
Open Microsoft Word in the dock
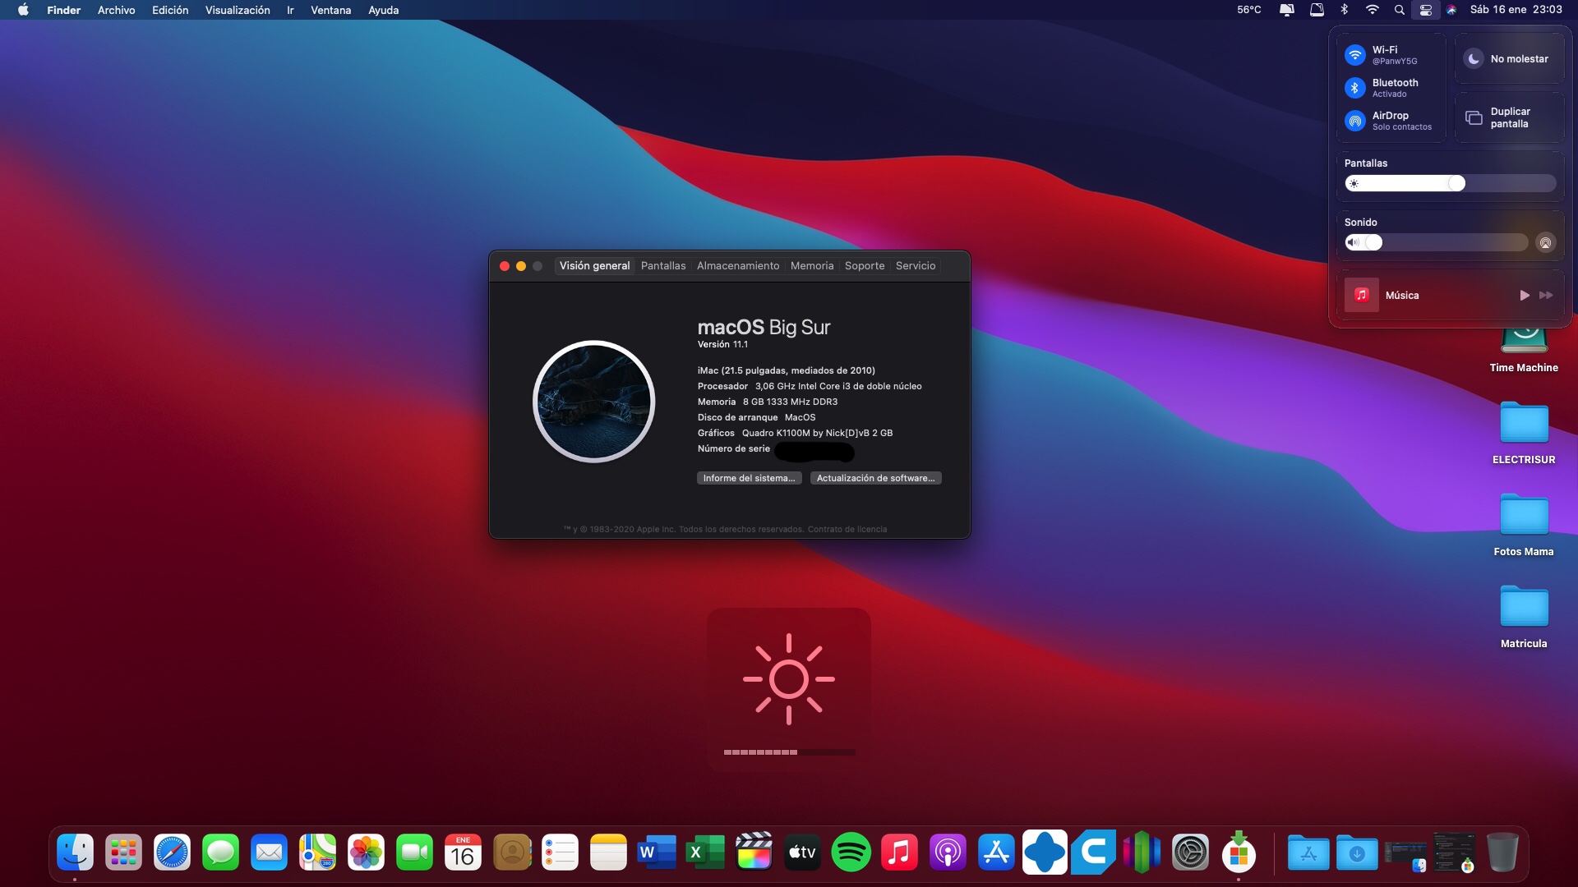[657, 853]
